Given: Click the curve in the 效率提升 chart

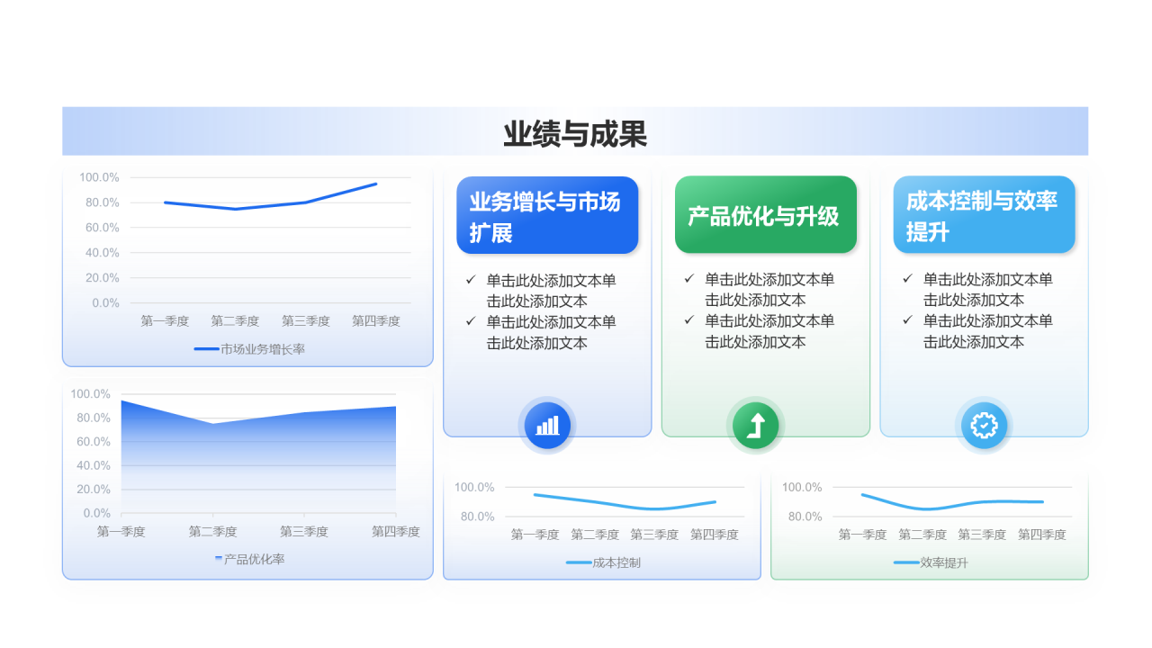Looking at the screenshot, I should coord(952,501).
